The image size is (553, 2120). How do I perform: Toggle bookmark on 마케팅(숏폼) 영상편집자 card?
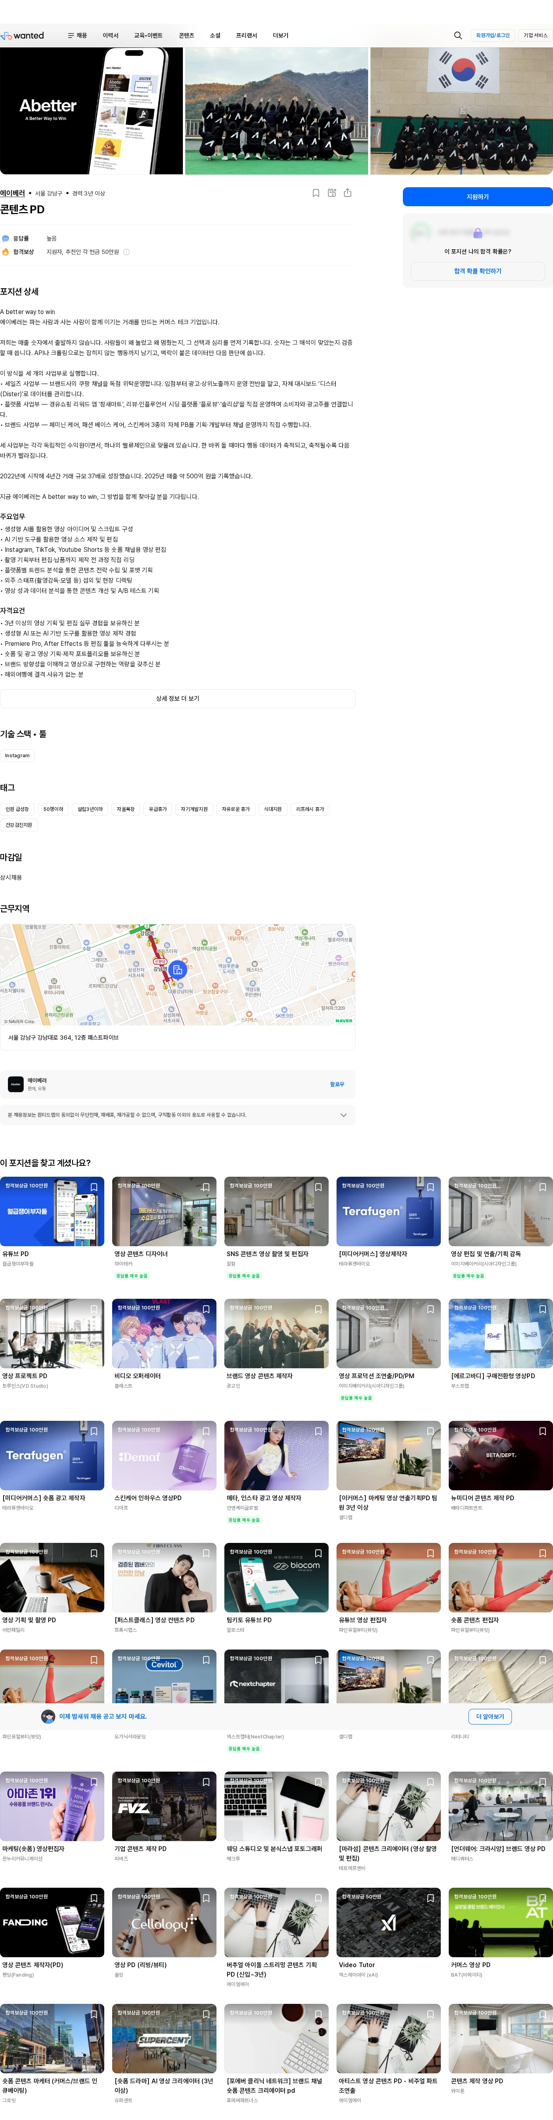point(94,1782)
